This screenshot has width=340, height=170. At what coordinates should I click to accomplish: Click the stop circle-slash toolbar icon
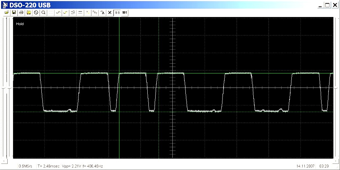[36, 13]
